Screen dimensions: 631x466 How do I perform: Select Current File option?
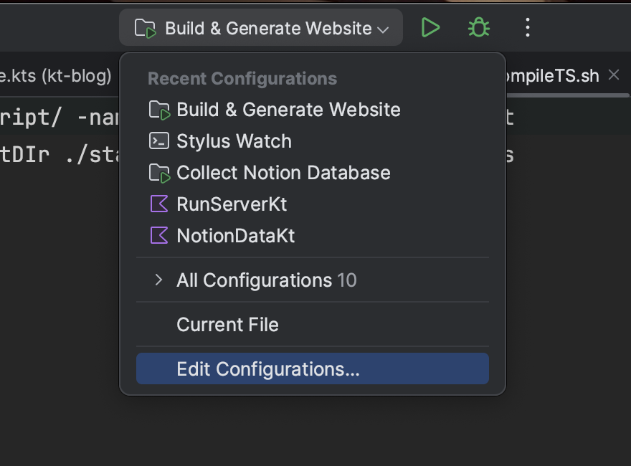227,325
